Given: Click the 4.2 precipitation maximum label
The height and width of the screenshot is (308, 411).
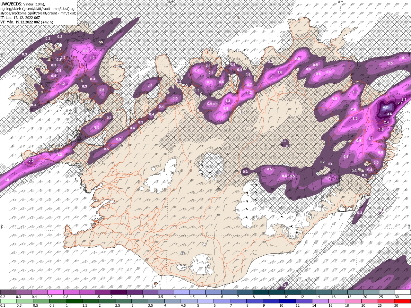Looking at the screenshot, I should coord(386,107).
